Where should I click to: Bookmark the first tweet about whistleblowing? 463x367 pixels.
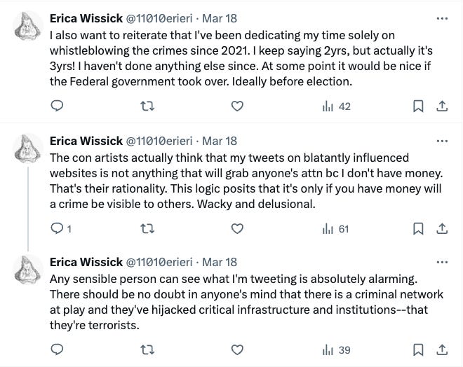[418, 106]
